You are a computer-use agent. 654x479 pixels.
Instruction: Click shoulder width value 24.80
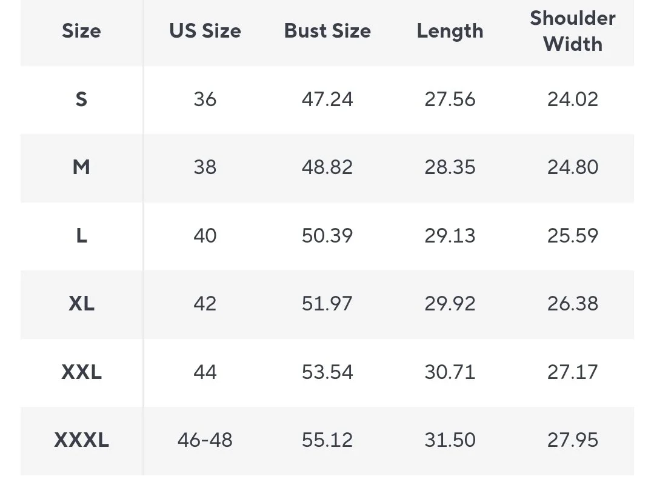(573, 167)
